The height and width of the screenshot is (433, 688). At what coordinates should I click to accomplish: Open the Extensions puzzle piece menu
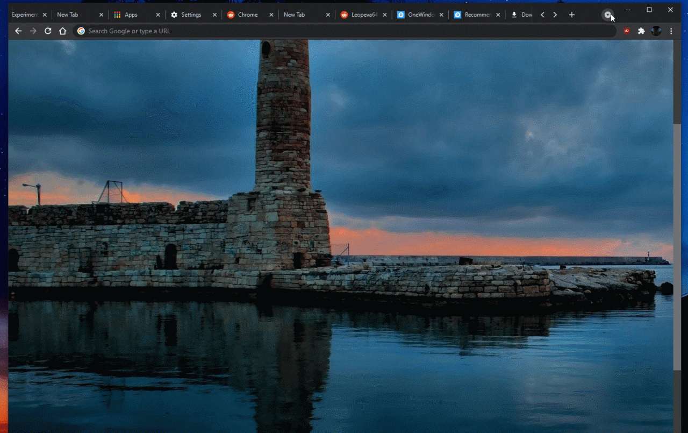(x=641, y=31)
